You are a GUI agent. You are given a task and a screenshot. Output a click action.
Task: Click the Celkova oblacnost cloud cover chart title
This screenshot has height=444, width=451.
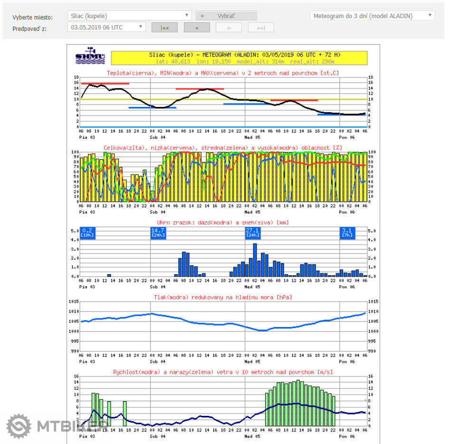click(222, 148)
